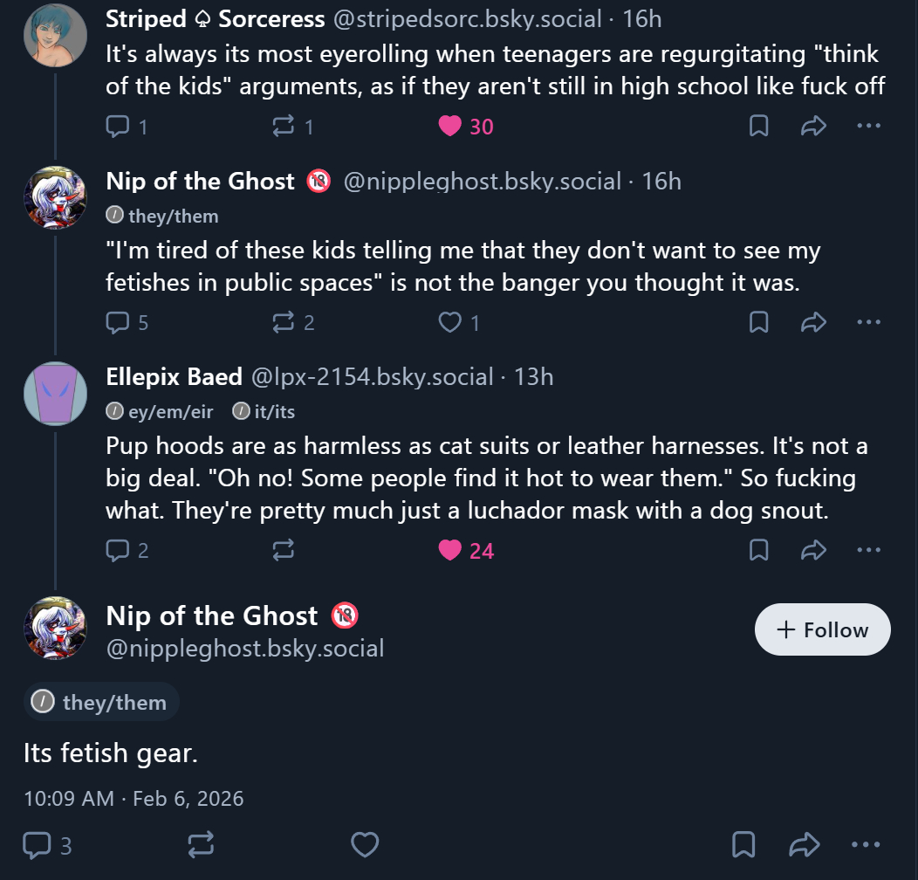Unlike Striped Sorceress's post with 30 likes
The image size is (918, 880).
click(x=450, y=127)
